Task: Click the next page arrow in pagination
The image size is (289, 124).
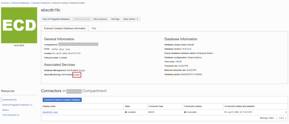Action: coord(285,118)
